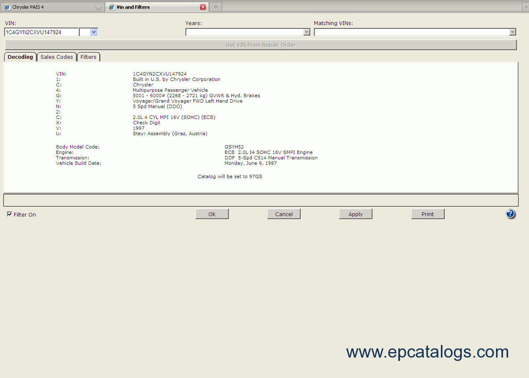Screen dimensions: 529x378
Task: Click Get VIN From Repair Order button
Action: click(x=261, y=45)
